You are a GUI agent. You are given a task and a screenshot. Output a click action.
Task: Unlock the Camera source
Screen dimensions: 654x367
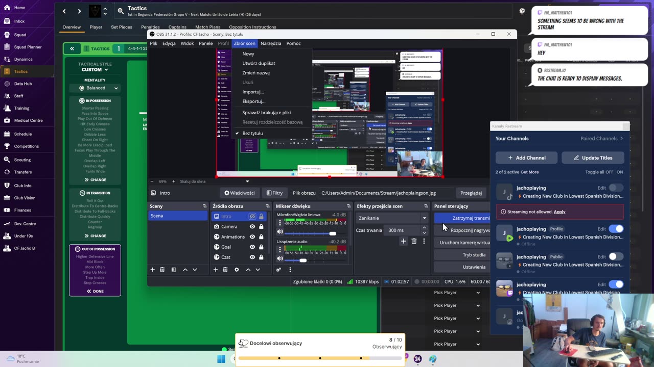[261, 226]
